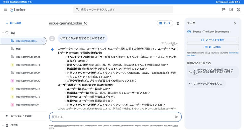Viewport: 244px width, 132px height.
Task: Open the user account profile icon
Action: tap(238, 10)
